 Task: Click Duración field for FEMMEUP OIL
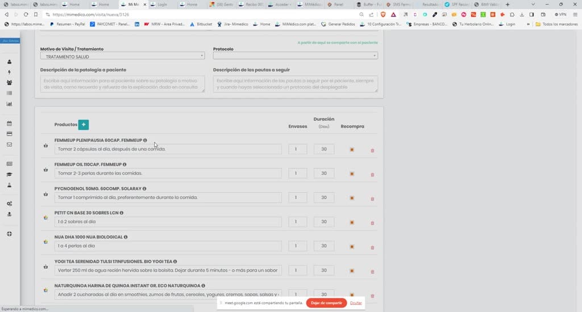[x=323, y=173]
